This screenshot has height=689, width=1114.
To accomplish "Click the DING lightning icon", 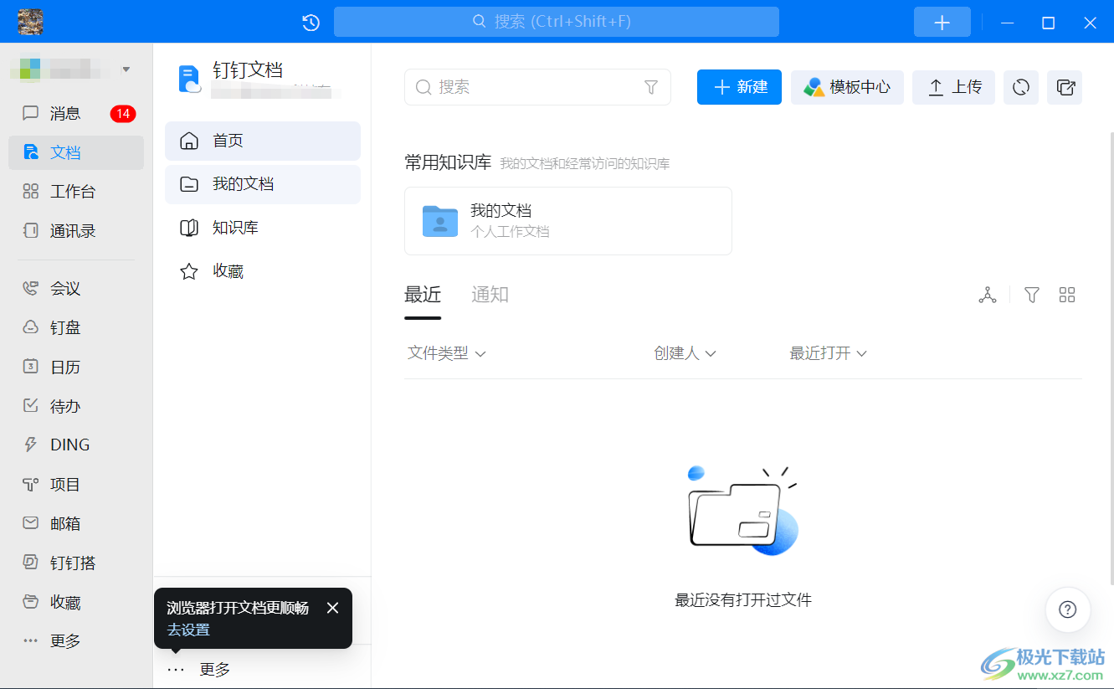I will [x=31, y=445].
